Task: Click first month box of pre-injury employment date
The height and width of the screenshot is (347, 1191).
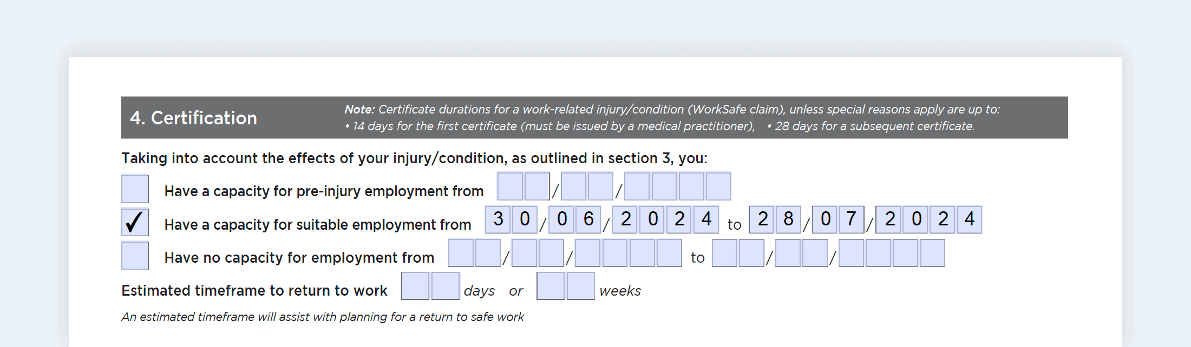Action: (574, 186)
